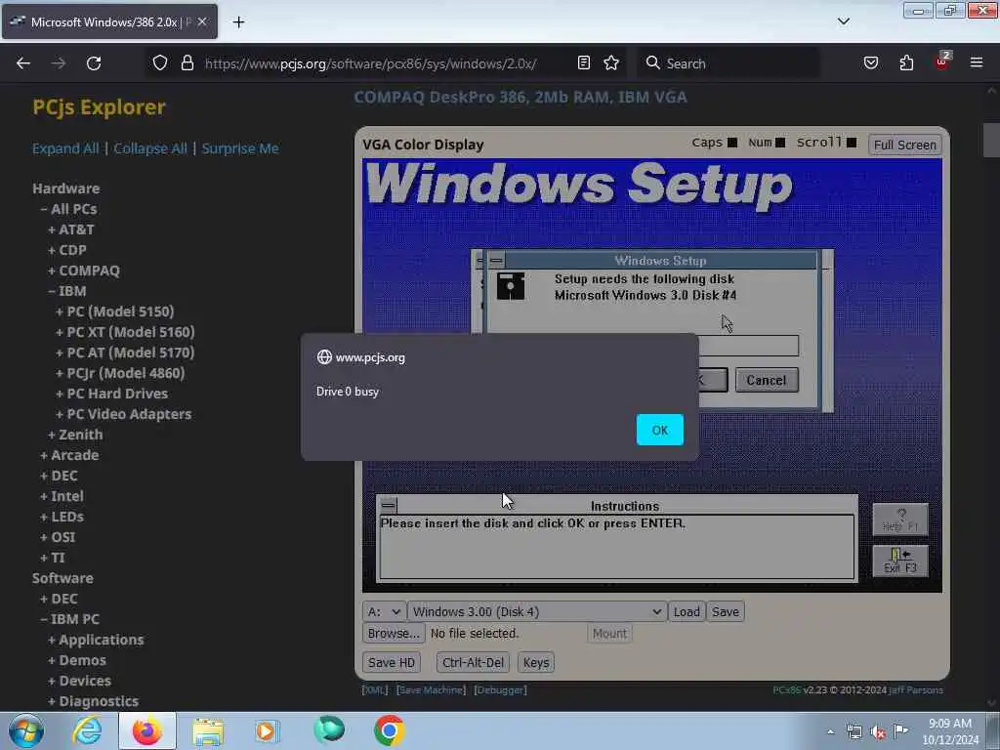Image resolution: width=1000 pixels, height=750 pixels.
Task: Open the Pocket save icon
Action: pyautogui.click(x=871, y=62)
